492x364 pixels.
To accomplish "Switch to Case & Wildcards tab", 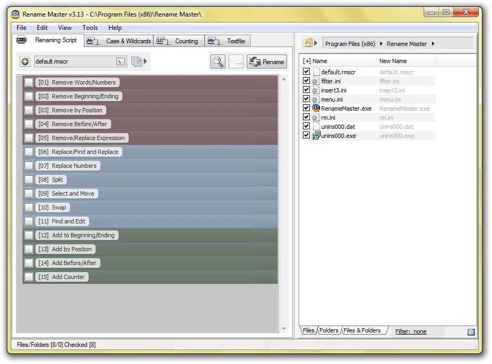I will [119, 41].
